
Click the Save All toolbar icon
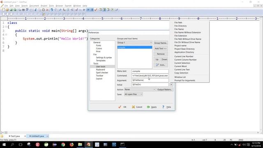(15, 10)
